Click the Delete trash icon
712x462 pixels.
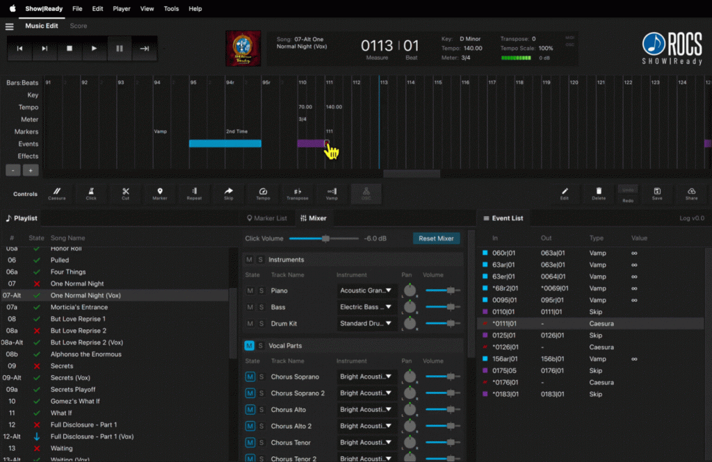(x=599, y=191)
